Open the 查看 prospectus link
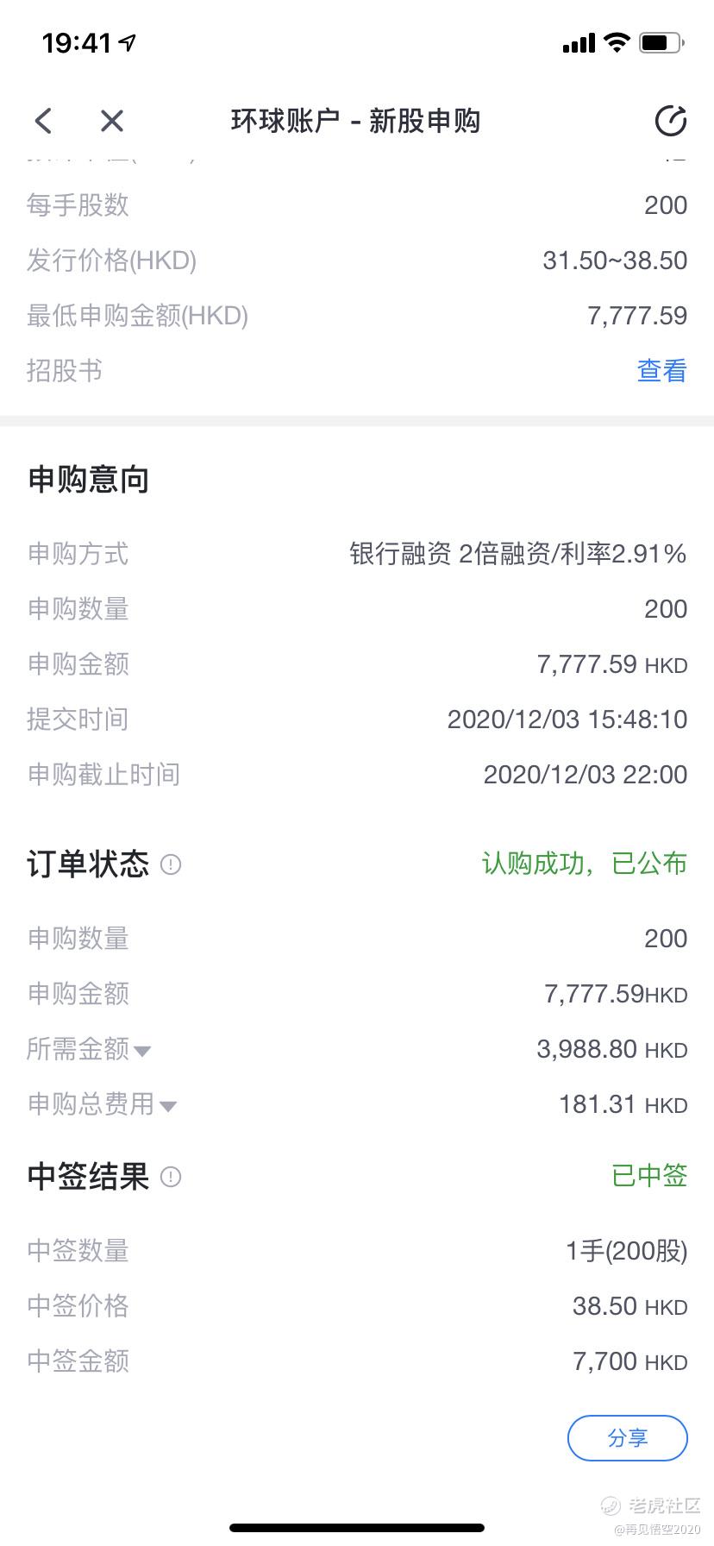This screenshot has height=1546, width=714. click(x=661, y=371)
